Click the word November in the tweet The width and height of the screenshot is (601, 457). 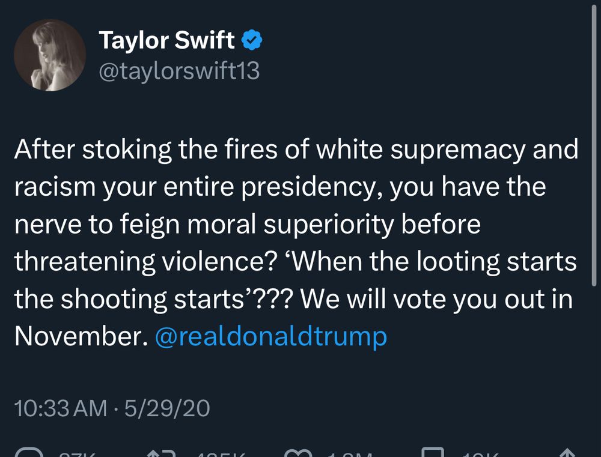coord(81,337)
